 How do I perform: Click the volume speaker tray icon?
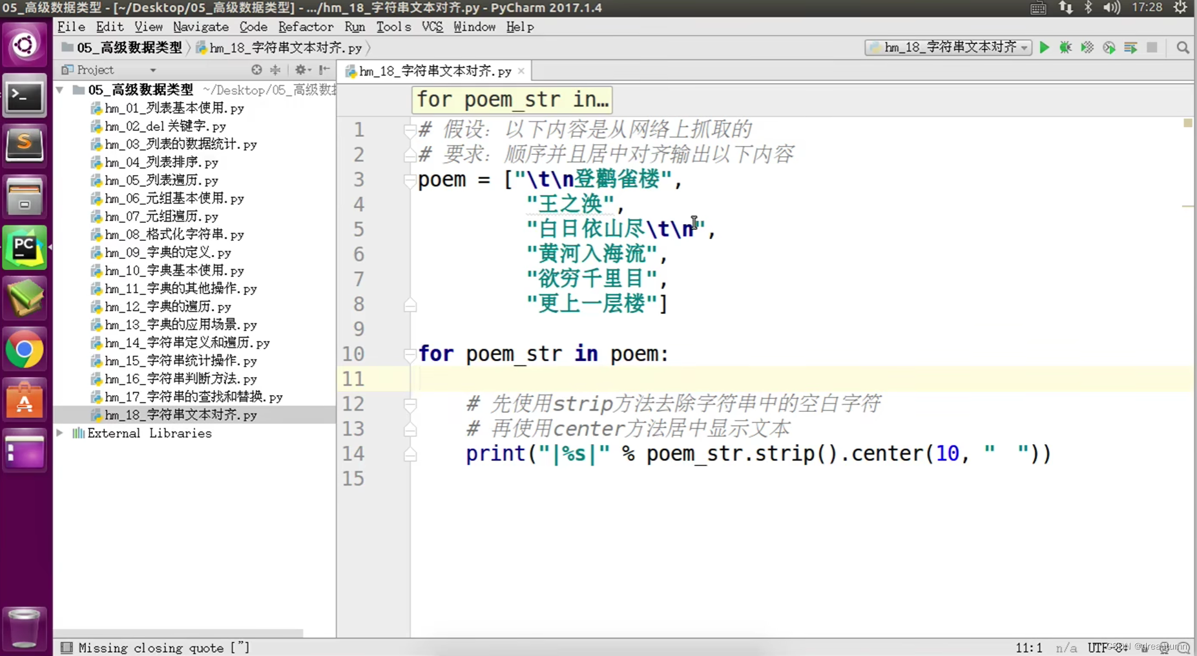click(1112, 8)
